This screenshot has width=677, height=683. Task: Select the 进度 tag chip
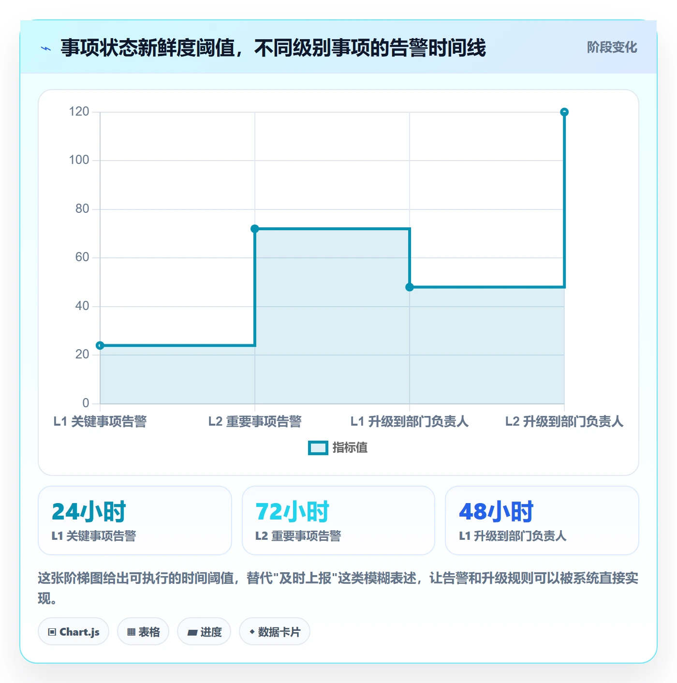pos(204,632)
